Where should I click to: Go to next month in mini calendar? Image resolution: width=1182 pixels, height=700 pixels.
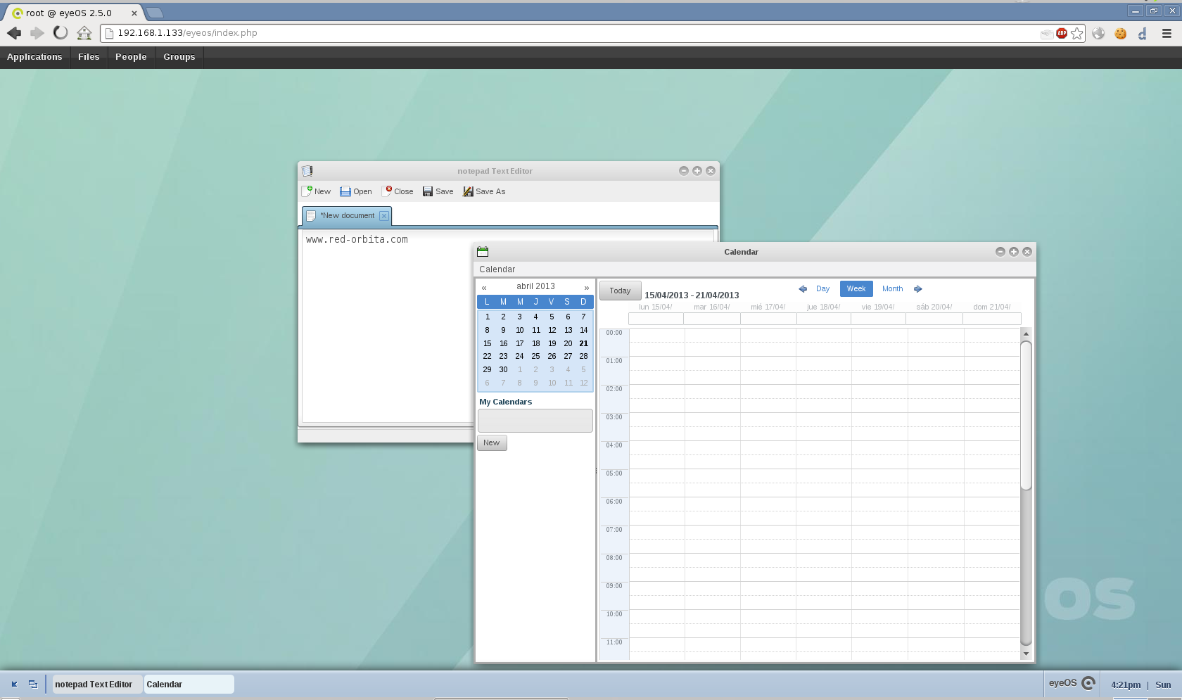pos(586,287)
